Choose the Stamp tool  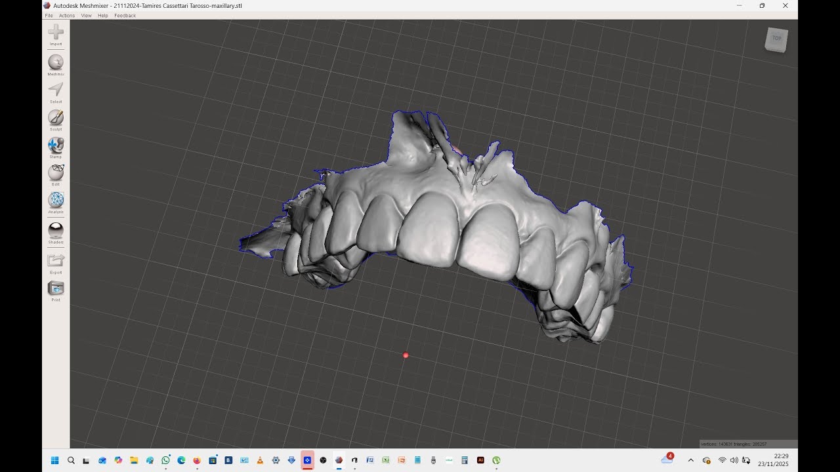[x=56, y=147]
